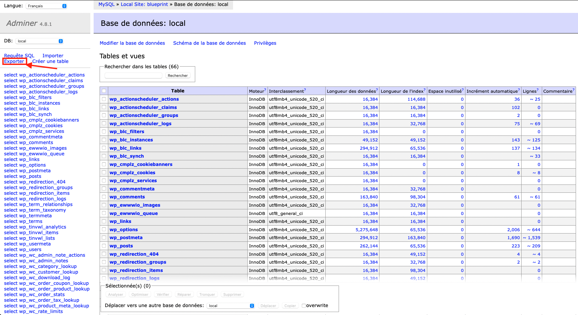Check the box for wp_actionscheduler_claims row

[104, 107]
